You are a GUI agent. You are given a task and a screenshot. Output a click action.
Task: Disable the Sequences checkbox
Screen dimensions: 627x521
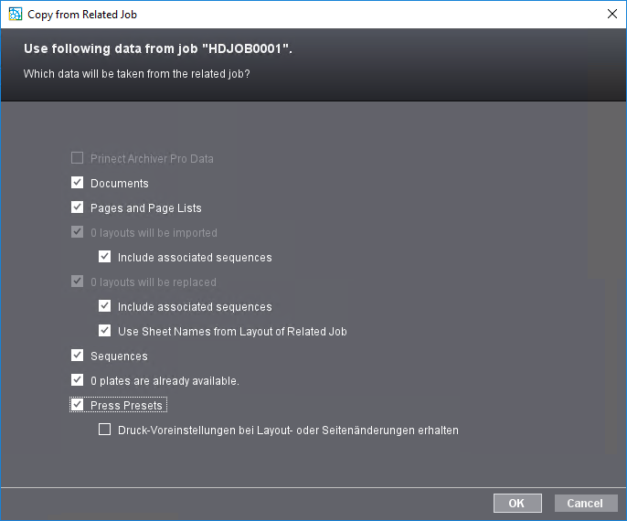(77, 356)
